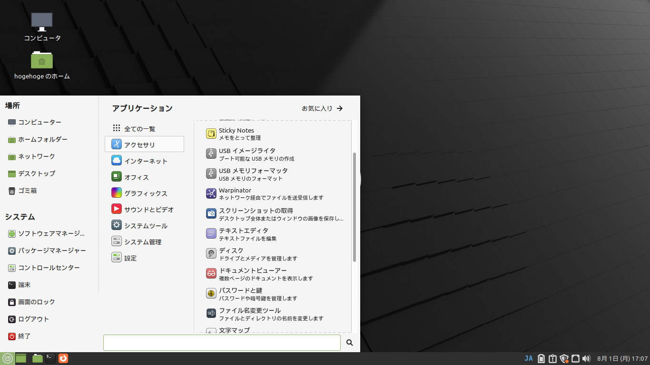Click the network tray icon
The height and width of the screenshot is (365, 650).
(x=575, y=358)
